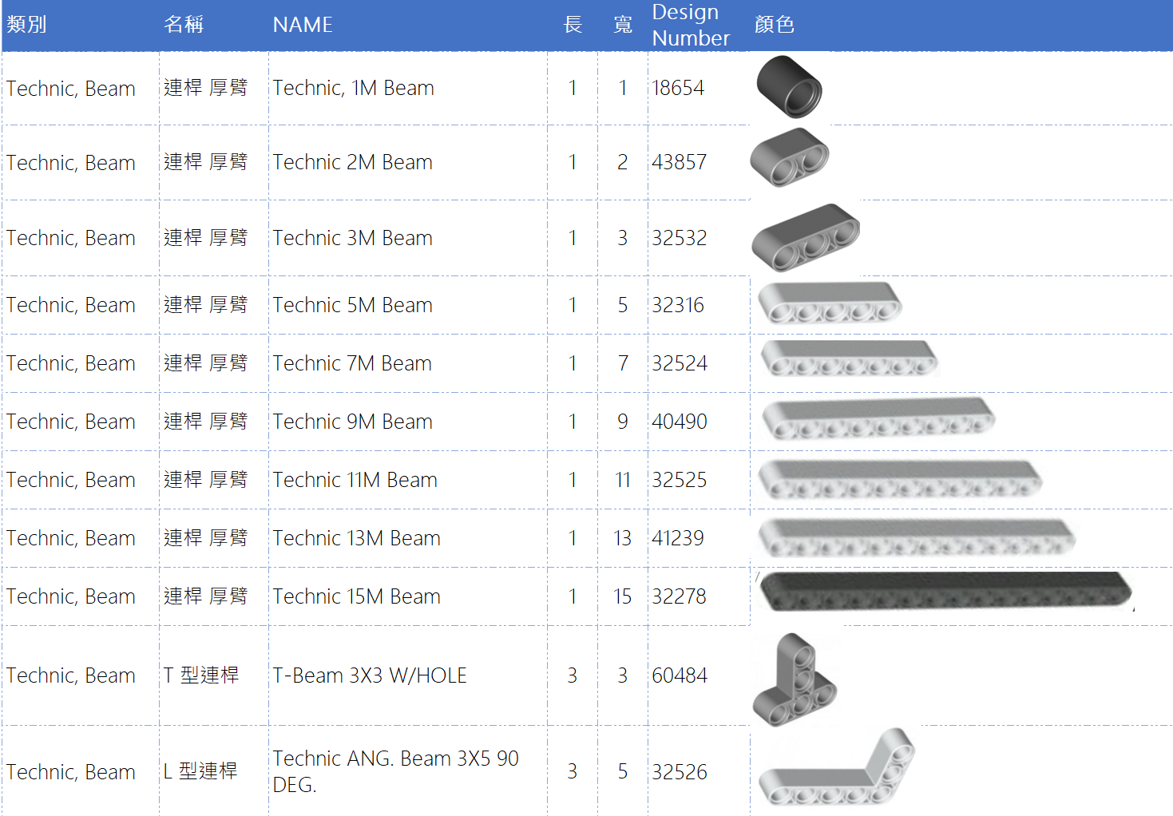The width and height of the screenshot is (1173, 816).
Task: Select design number 32278
Action: (680, 596)
